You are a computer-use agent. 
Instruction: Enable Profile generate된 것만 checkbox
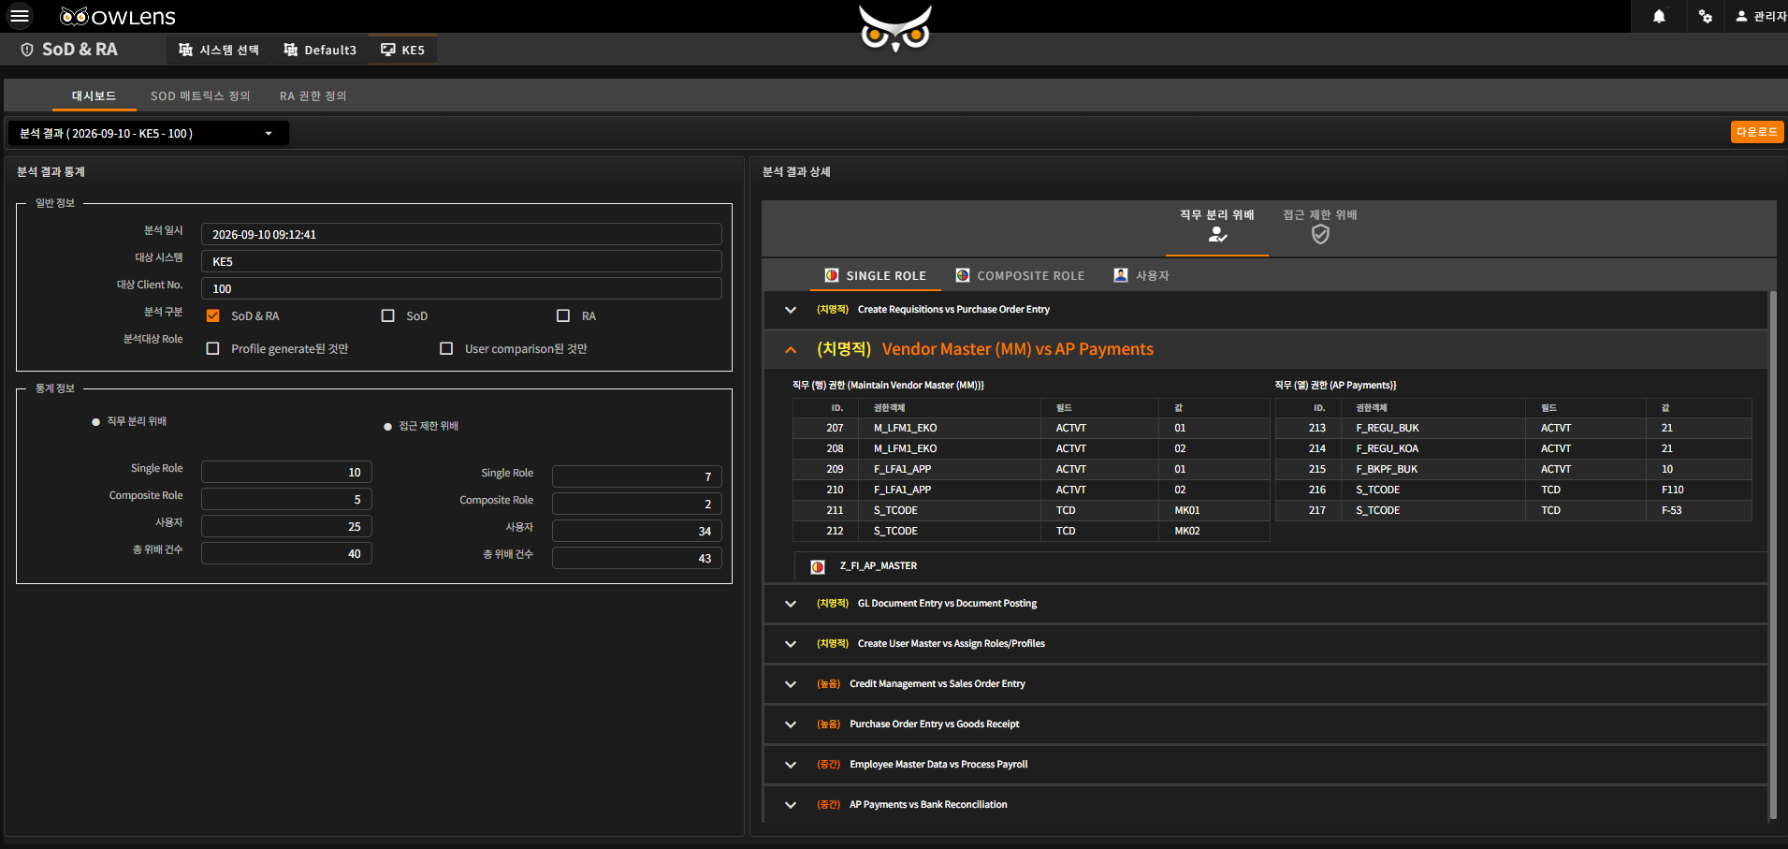click(212, 348)
